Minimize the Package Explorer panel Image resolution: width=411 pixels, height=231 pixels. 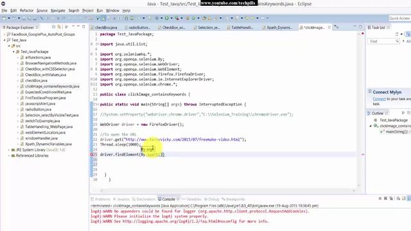coord(78,26)
